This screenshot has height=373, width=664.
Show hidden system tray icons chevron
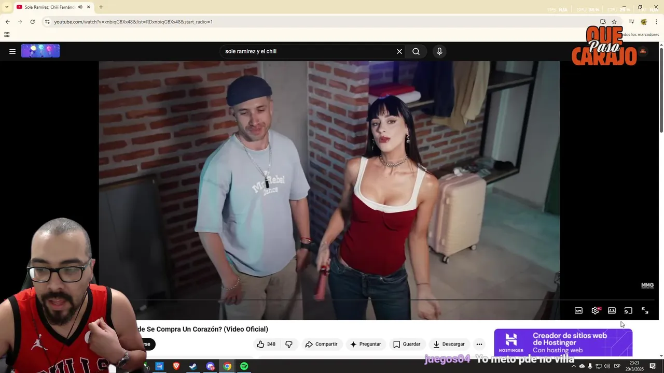(573, 366)
